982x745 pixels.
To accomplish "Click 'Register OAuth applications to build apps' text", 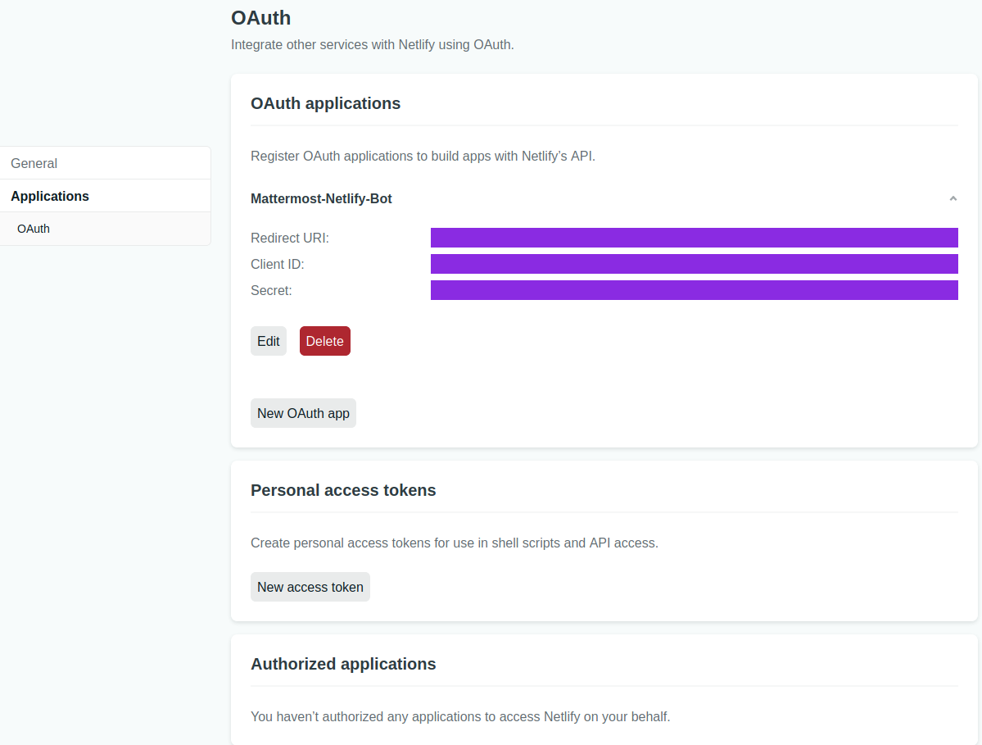I will [x=423, y=156].
